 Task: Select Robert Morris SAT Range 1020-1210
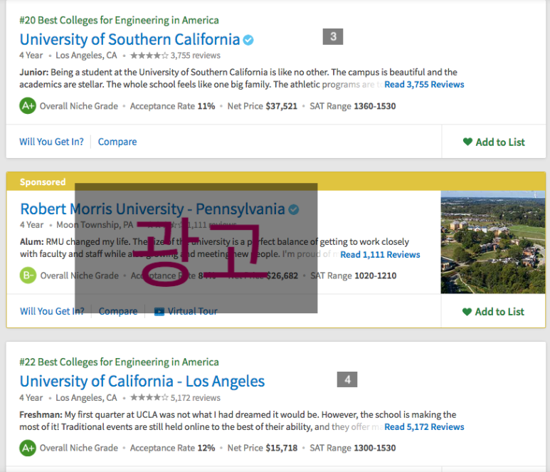click(x=353, y=276)
